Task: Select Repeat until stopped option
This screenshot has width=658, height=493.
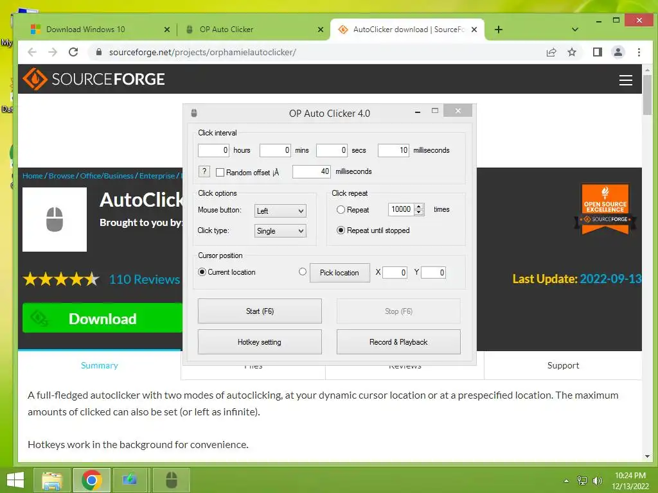Action: click(341, 230)
